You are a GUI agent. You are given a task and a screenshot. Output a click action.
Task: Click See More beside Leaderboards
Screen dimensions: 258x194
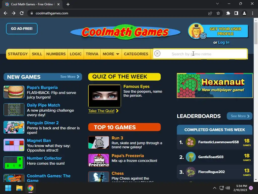coord(239,116)
